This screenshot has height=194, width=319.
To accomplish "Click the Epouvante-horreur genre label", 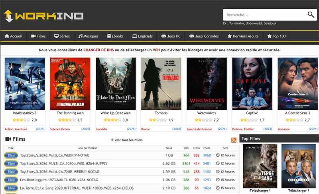I will [x=199, y=129].
